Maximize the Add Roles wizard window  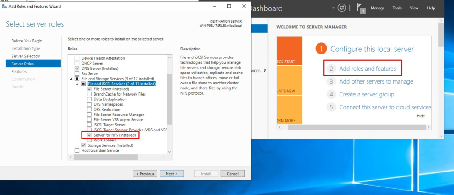pos(229,6)
